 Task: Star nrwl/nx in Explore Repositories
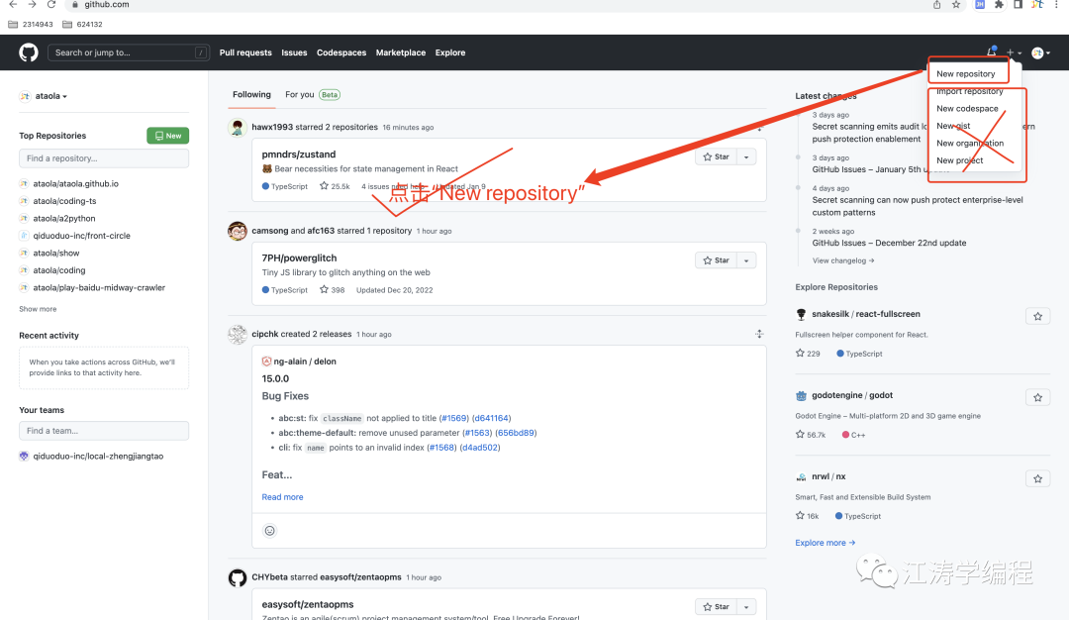pyautogui.click(x=1037, y=478)
